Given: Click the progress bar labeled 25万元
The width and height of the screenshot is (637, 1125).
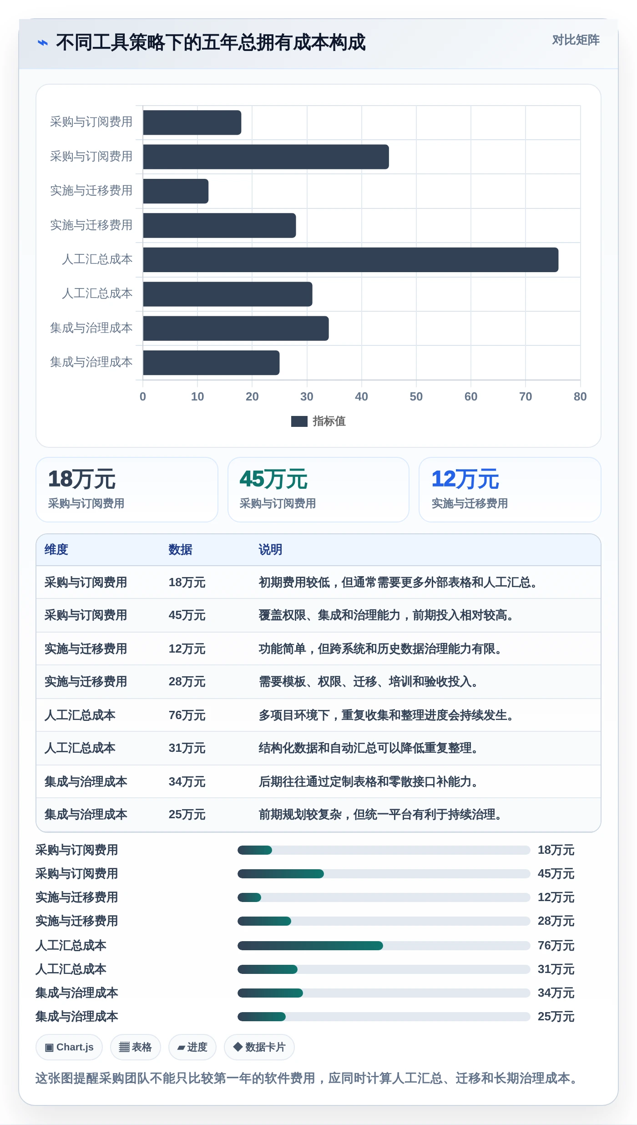Looking at the screenshot, I should (x=384, y=1017).
